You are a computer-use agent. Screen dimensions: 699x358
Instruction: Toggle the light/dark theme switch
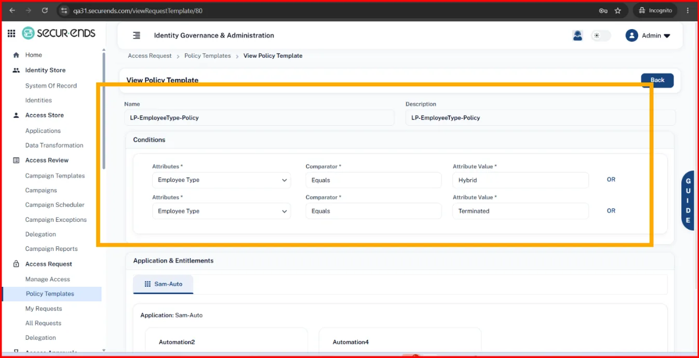click(601, 36)
